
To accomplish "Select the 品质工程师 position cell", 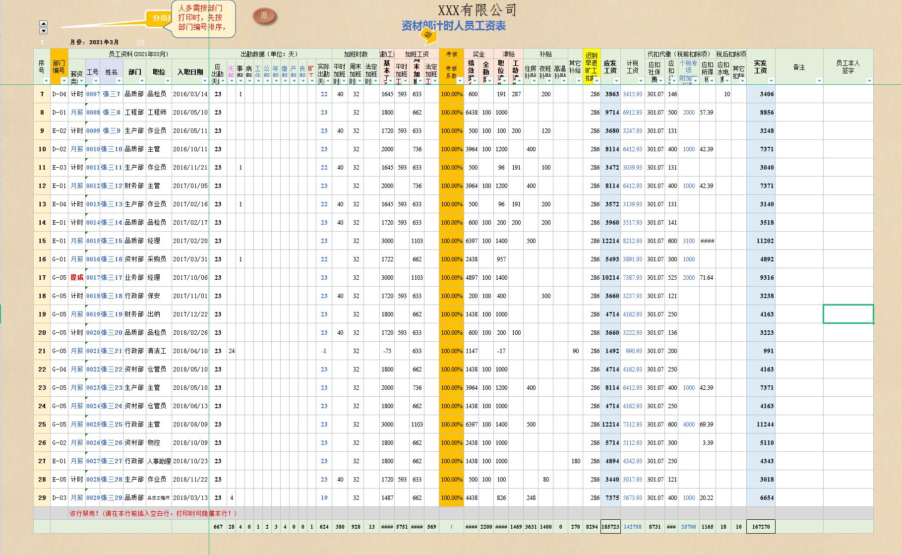I will point(159,498).
